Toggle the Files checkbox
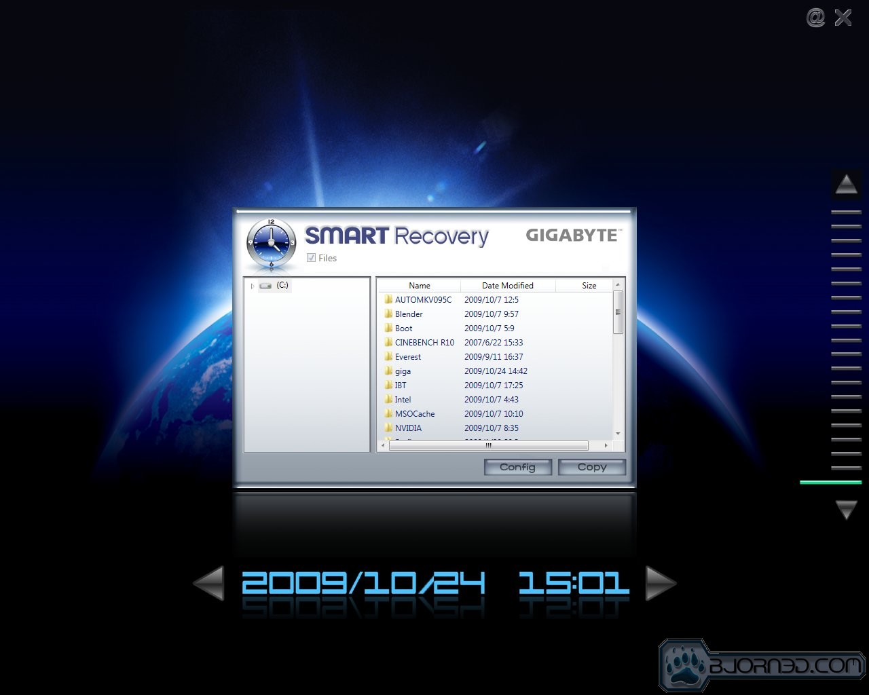 [x=311, y=258]
